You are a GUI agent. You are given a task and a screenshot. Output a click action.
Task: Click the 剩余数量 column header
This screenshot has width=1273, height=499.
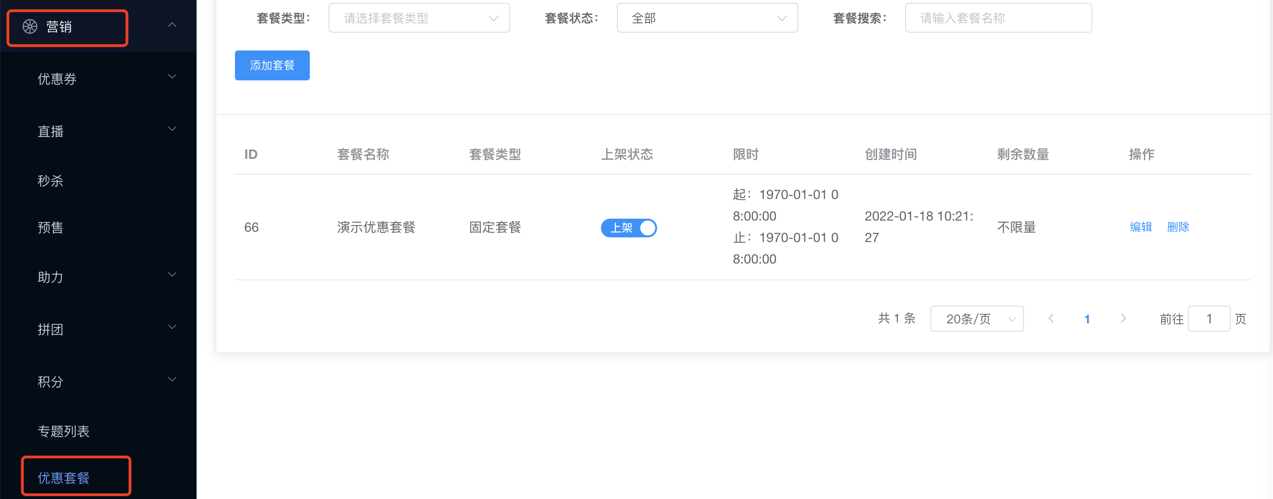pyautogui.click(x=1023, y=155)
